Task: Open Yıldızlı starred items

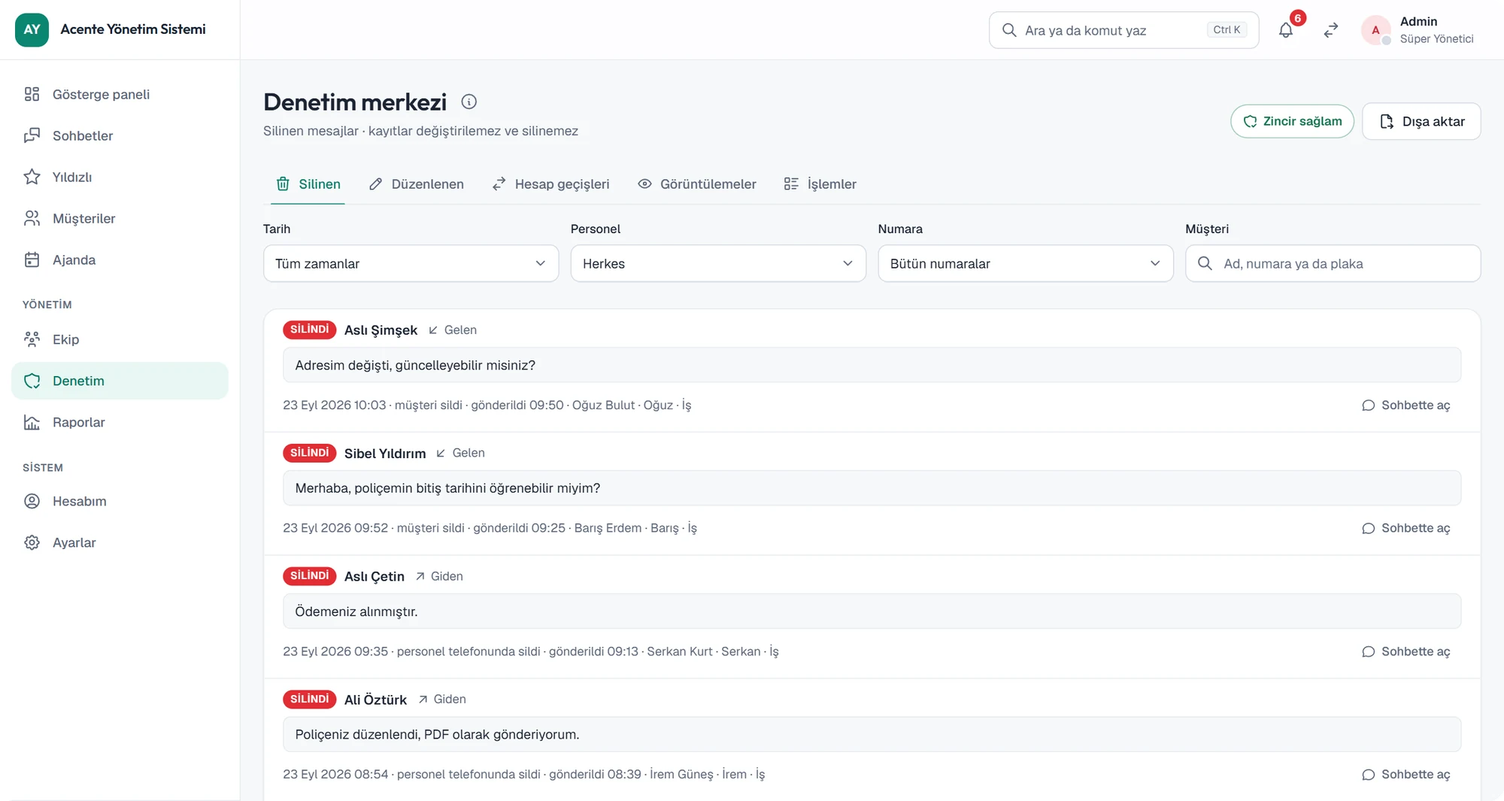Action: pyautogui.click(x=120, y=177)
